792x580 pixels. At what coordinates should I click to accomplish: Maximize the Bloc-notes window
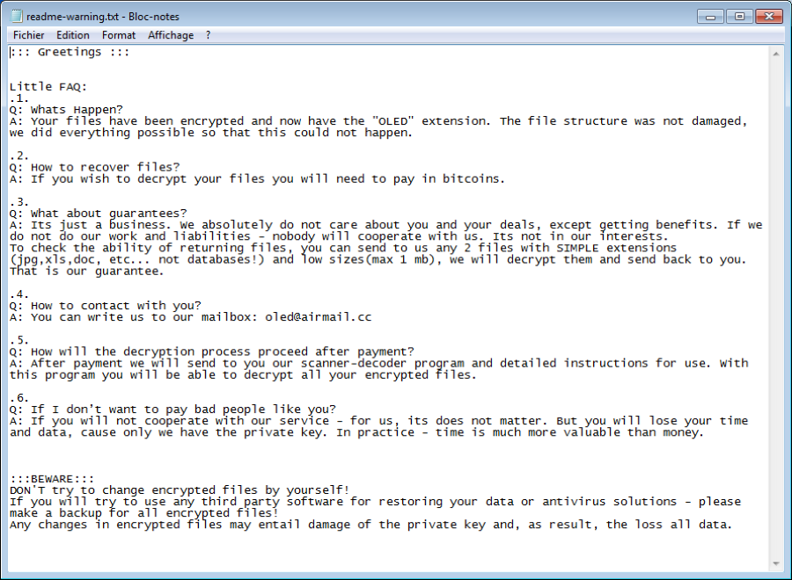tap(739, 17)
